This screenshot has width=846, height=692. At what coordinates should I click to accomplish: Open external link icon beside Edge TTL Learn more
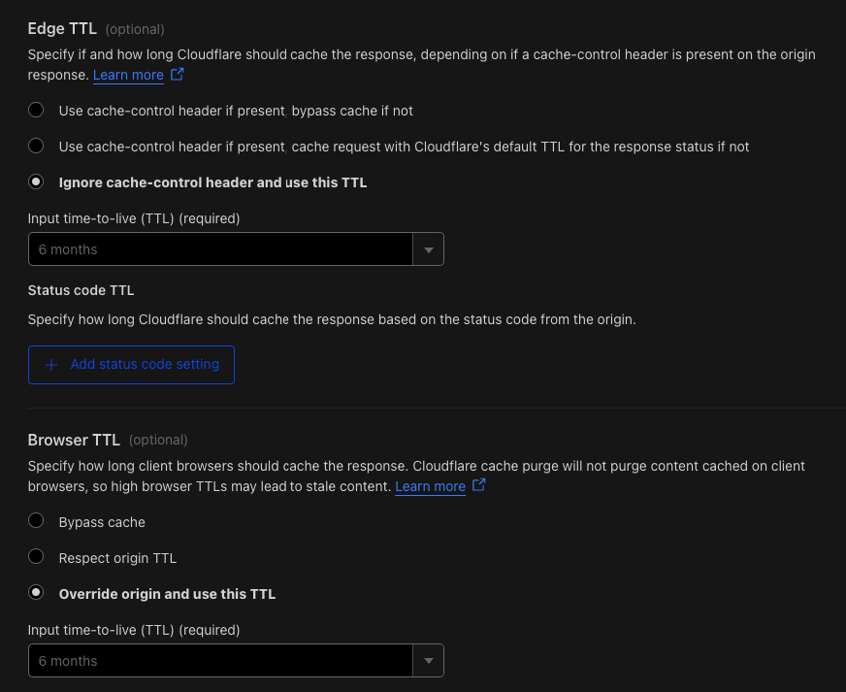(177, 74)
